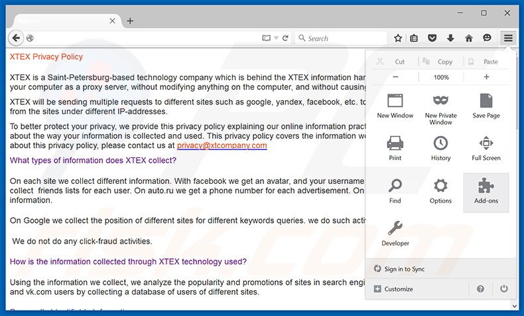This screenshot has width=524, height=316.
Task: Show bookmarks list icon
Action: [x=414, y=38]
